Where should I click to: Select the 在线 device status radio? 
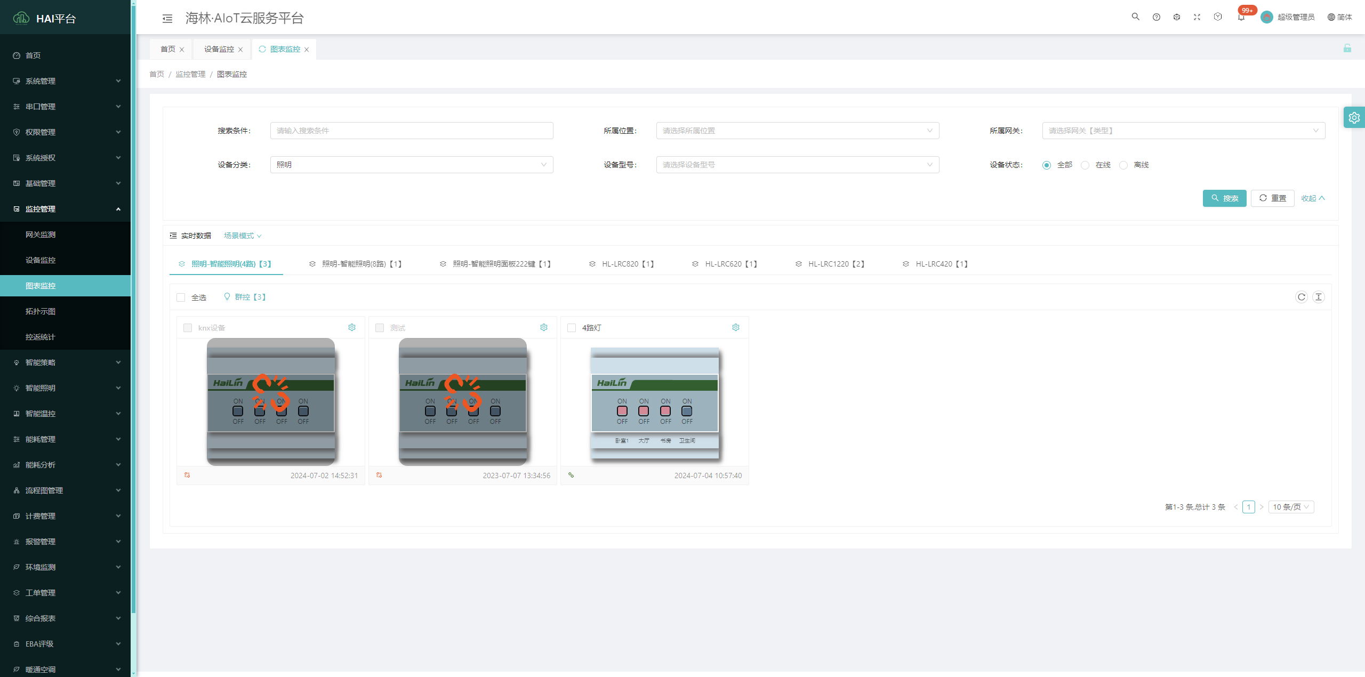point(1085,165)
